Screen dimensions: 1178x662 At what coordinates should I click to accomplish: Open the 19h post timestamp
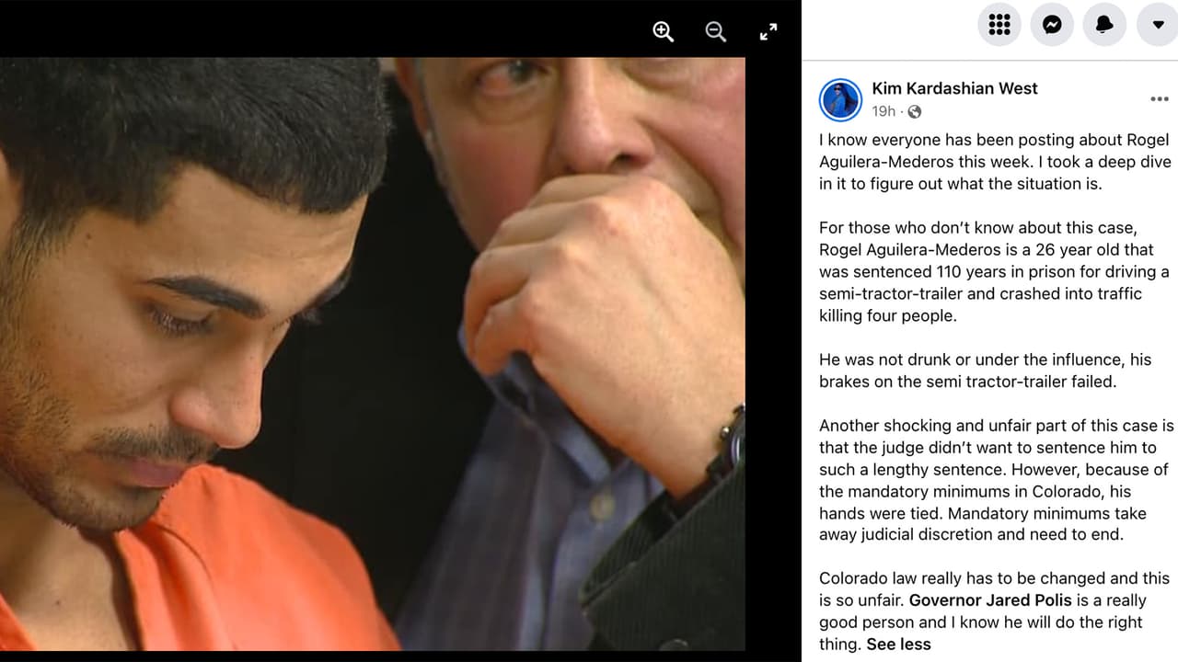[883, 111]
